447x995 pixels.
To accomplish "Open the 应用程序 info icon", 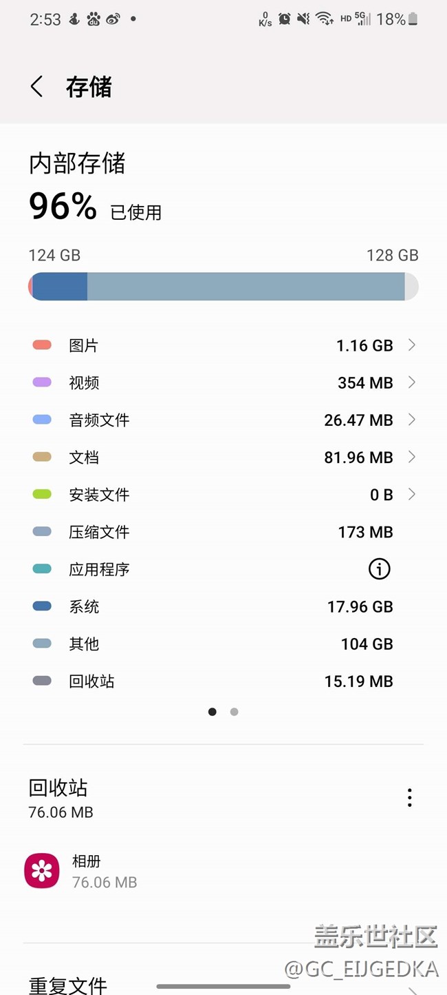I will (379, 568).
